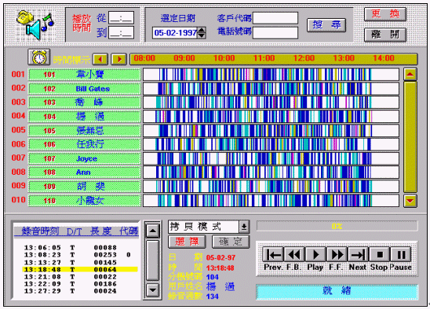
Task: Shift the timeline earlier with left arrow
Action: [100, 59]
